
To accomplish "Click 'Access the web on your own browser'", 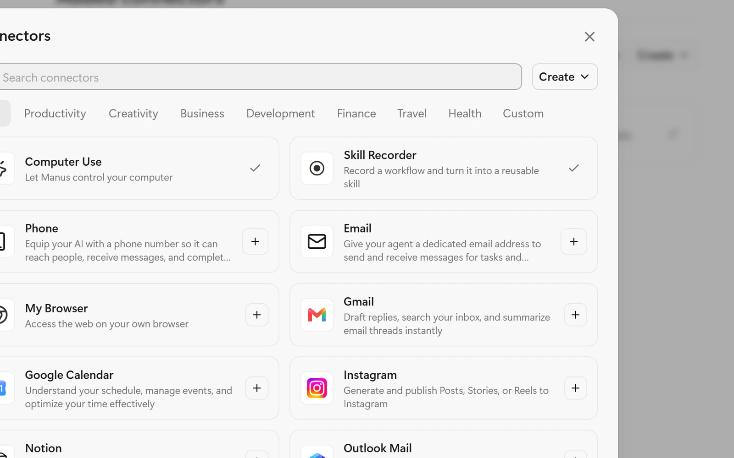I will click(107, 324).
